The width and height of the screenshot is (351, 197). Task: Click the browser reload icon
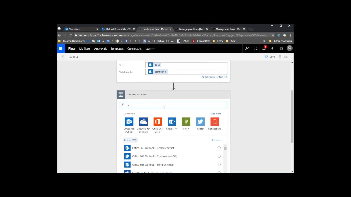click(70, 35)
